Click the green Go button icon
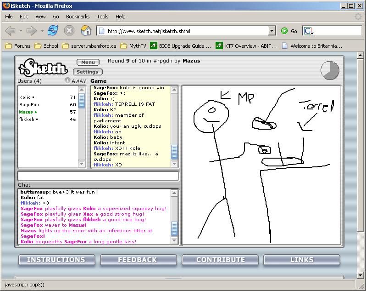The width and height of the screenshot is (366, 291). tap(285, 31)
